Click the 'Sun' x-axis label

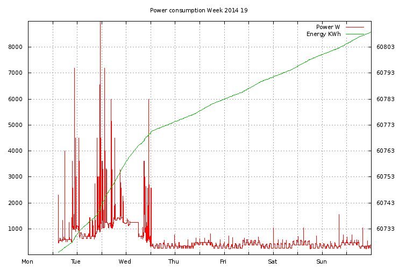[x=322, y=261]
